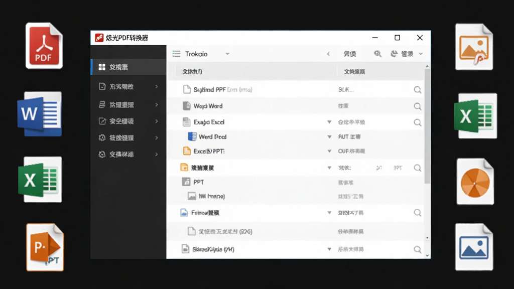Select the PPT row under the orange folder
The height and width of the screenshot is (289, 514).
click(296, 182)
